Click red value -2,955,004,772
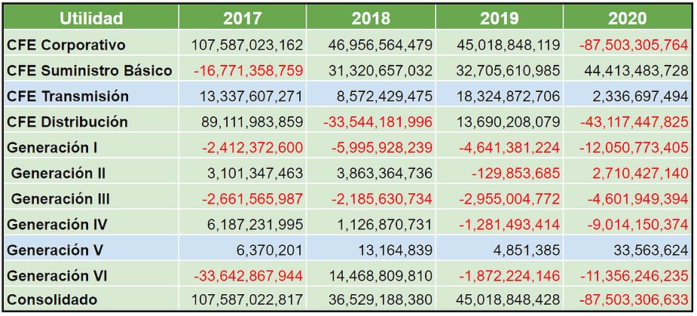The height and width of the screenshot is (316, 697). click(x=510, y=199)
